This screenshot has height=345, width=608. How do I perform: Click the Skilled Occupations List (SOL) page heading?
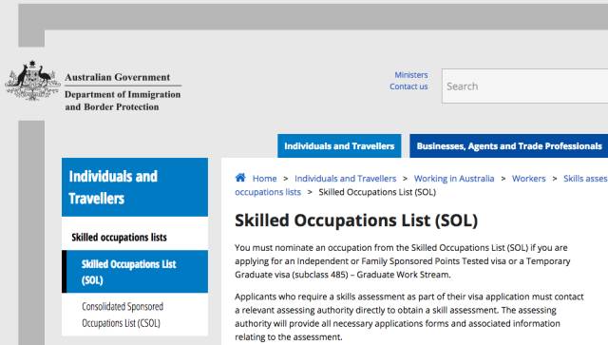pos(356,220)
